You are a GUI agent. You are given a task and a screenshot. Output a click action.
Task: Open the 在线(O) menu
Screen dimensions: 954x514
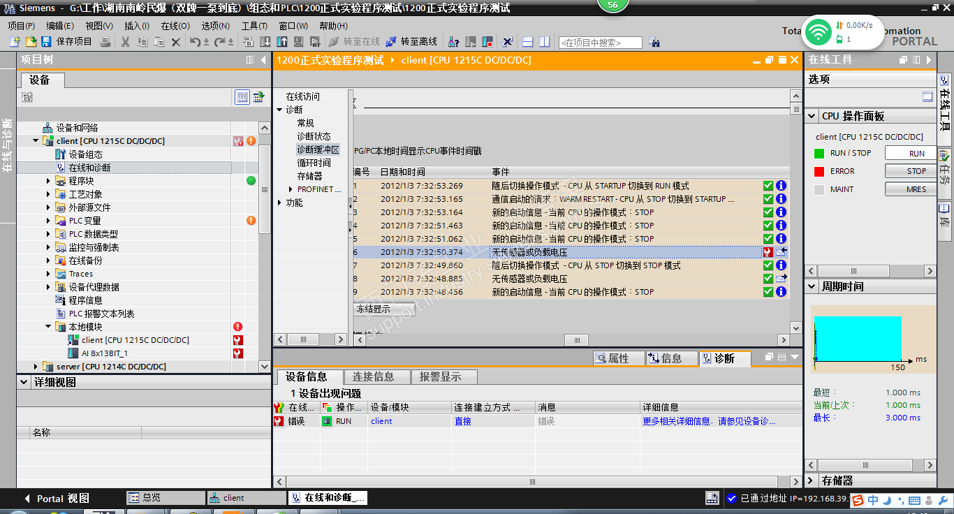175,26
